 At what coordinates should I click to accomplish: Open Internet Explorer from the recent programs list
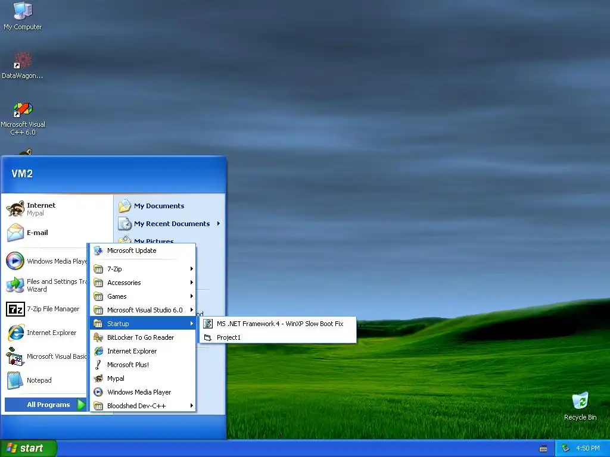tap(46, 333)
